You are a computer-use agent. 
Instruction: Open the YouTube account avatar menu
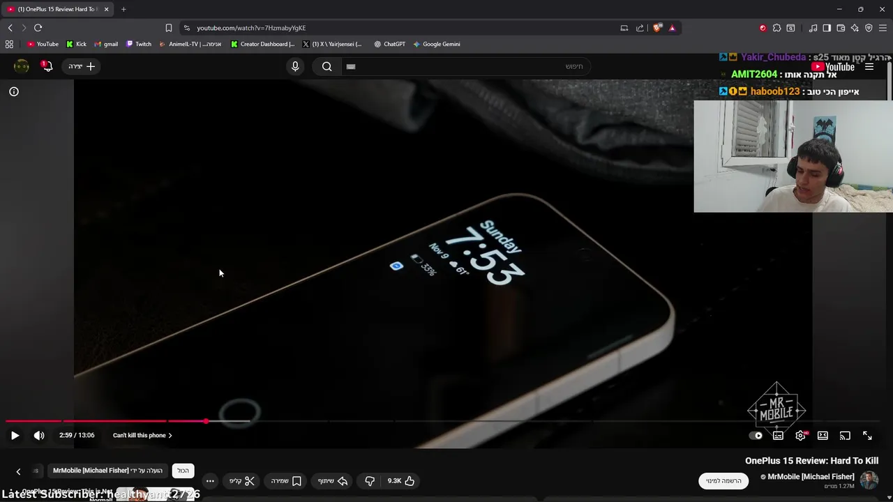click(x=22, y=66)
